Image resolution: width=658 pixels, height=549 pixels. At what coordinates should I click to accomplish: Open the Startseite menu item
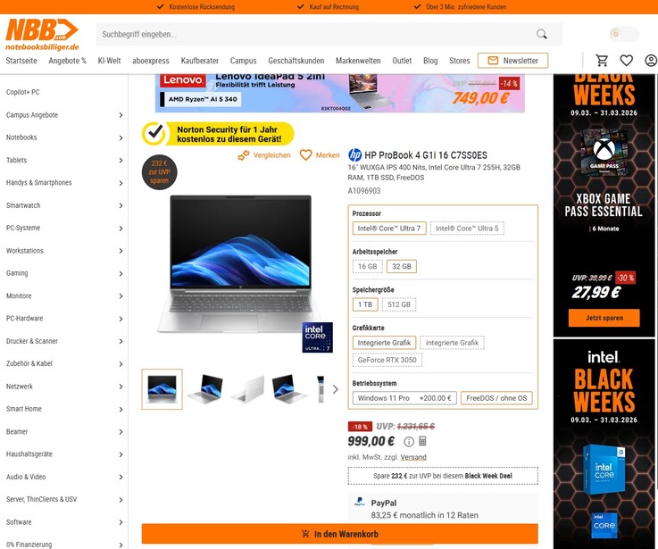click(x=21, y=61)
